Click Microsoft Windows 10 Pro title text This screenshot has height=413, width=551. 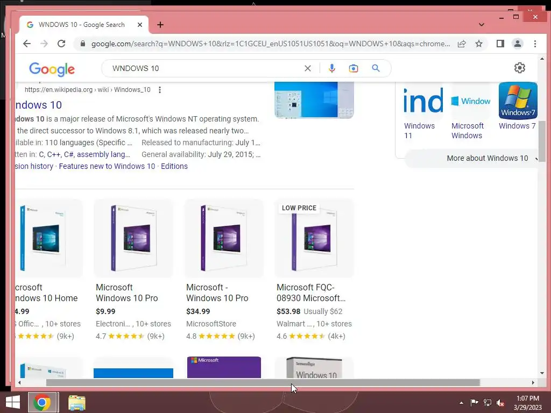127,293
